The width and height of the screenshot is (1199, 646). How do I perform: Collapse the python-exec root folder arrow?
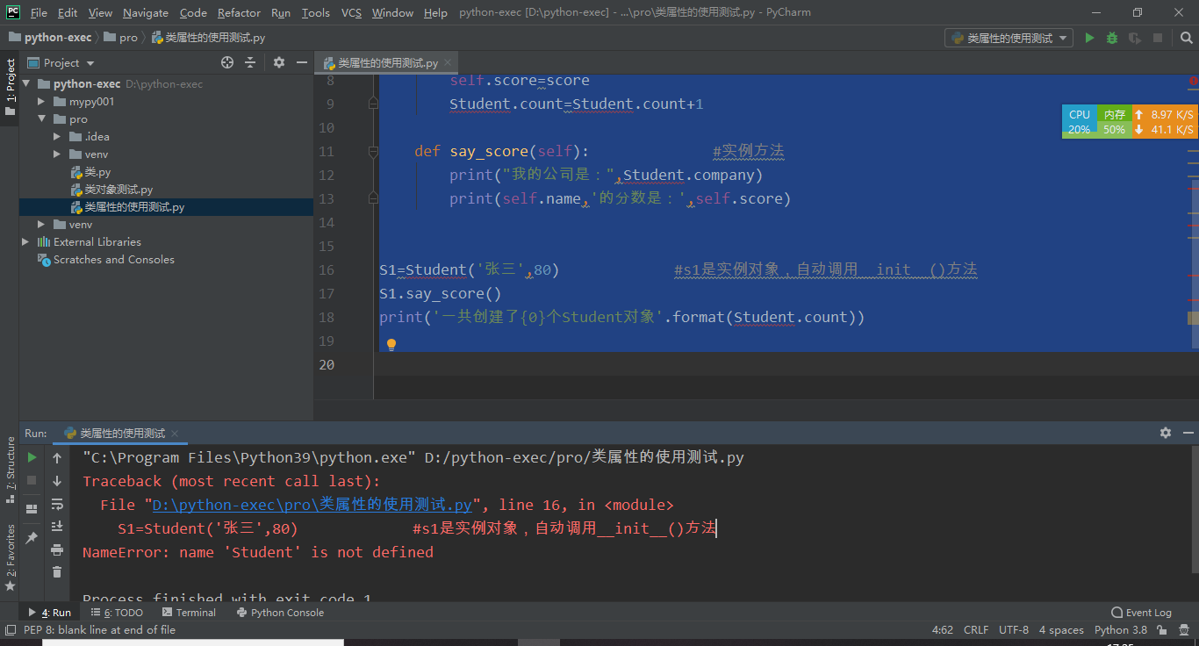pos(26,84)
